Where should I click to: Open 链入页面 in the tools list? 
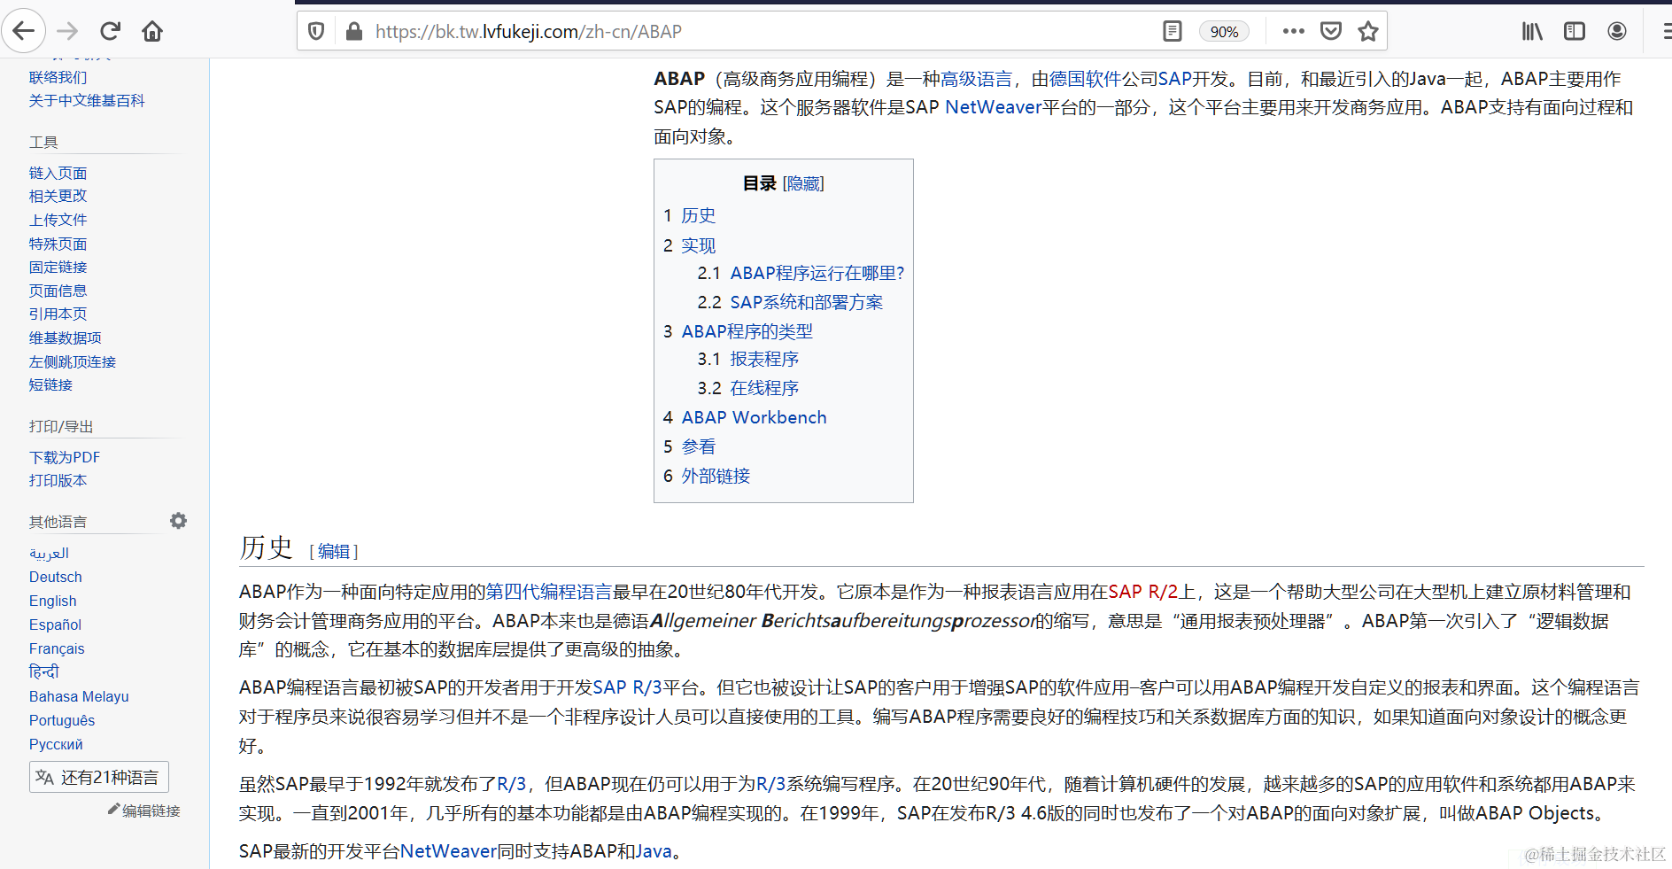coord(58,173)
